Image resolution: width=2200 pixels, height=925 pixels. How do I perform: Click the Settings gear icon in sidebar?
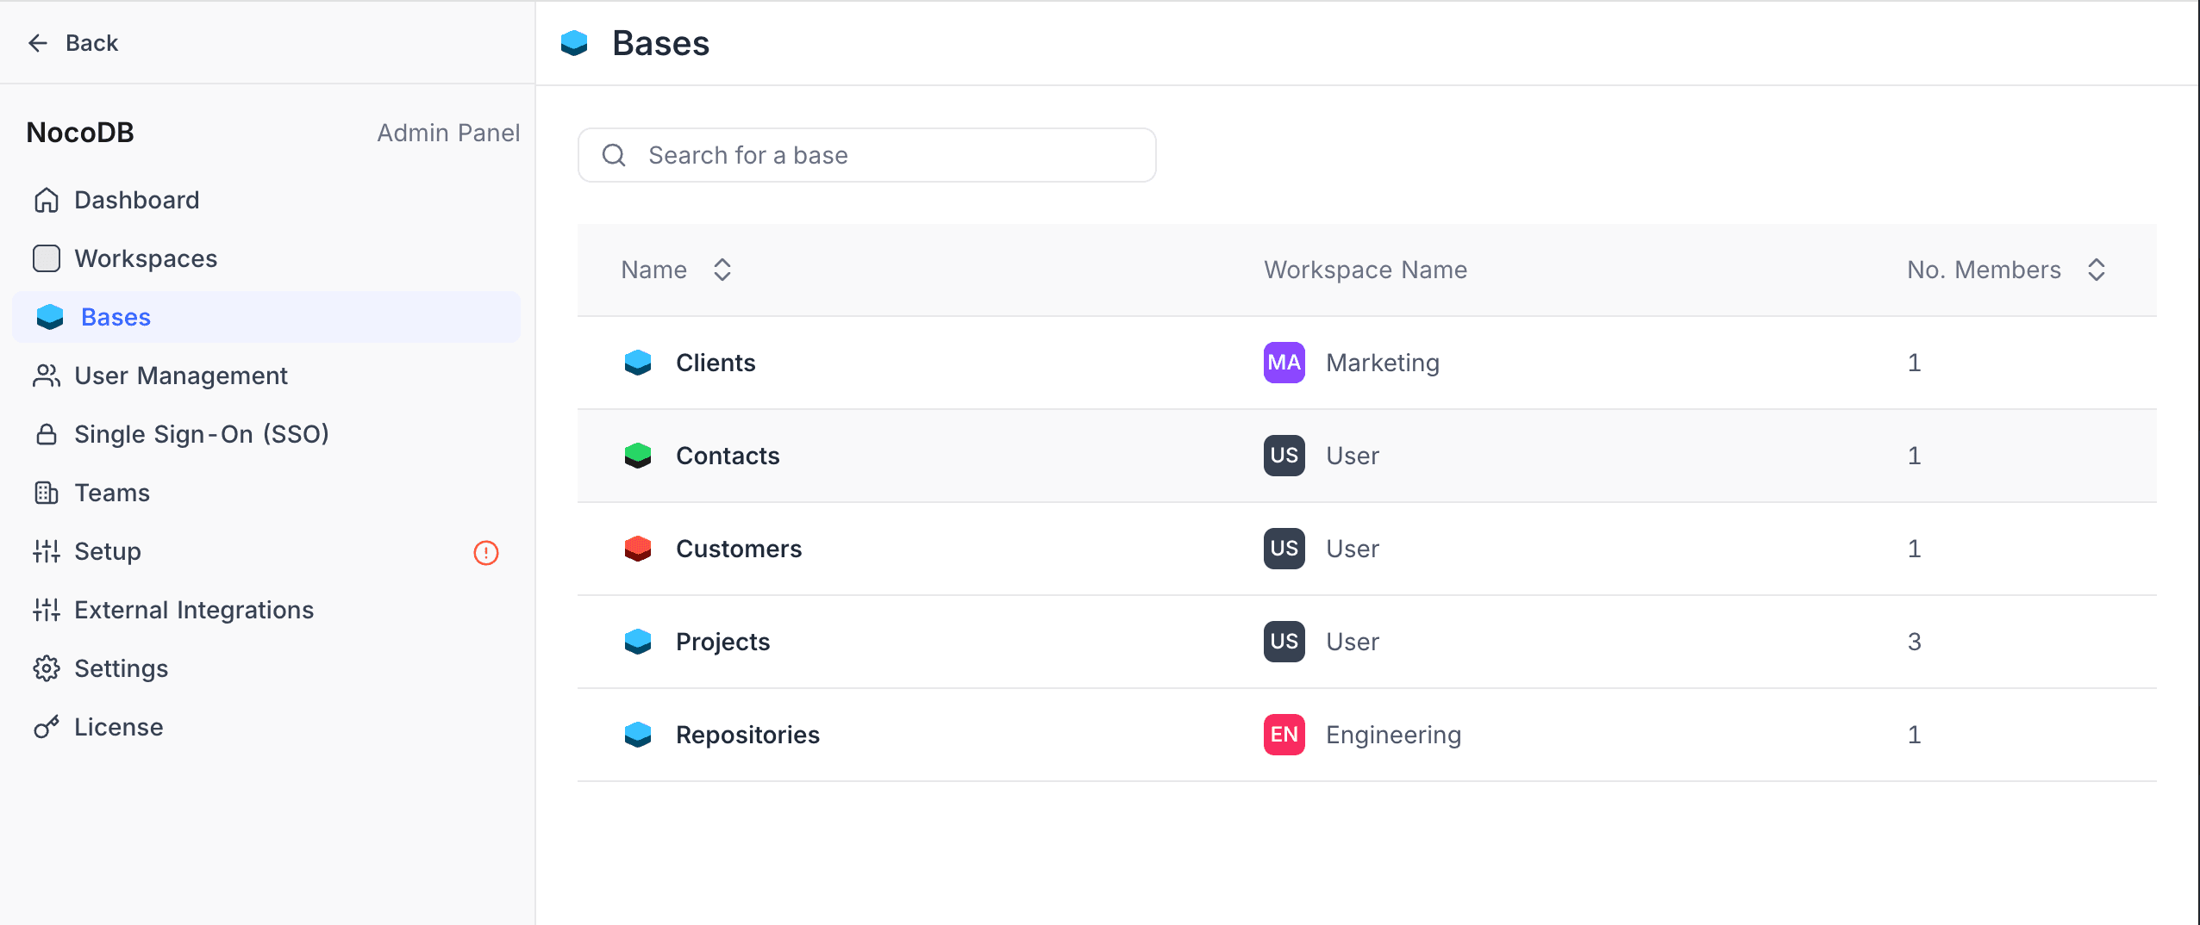[x=47, y=669]
